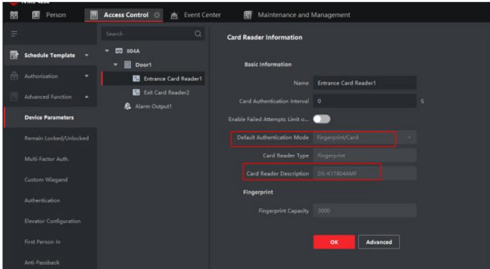Collapse the 804A device tree node
This screenshot has width=490, height=269.
[106, 51]
